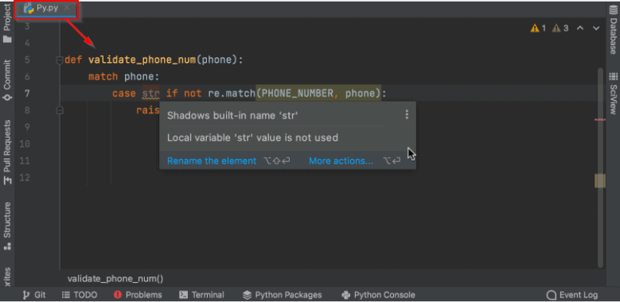Screen dimensions: 620x302
Task: Open the Python Packages tool window
Action: pos(283,295)
